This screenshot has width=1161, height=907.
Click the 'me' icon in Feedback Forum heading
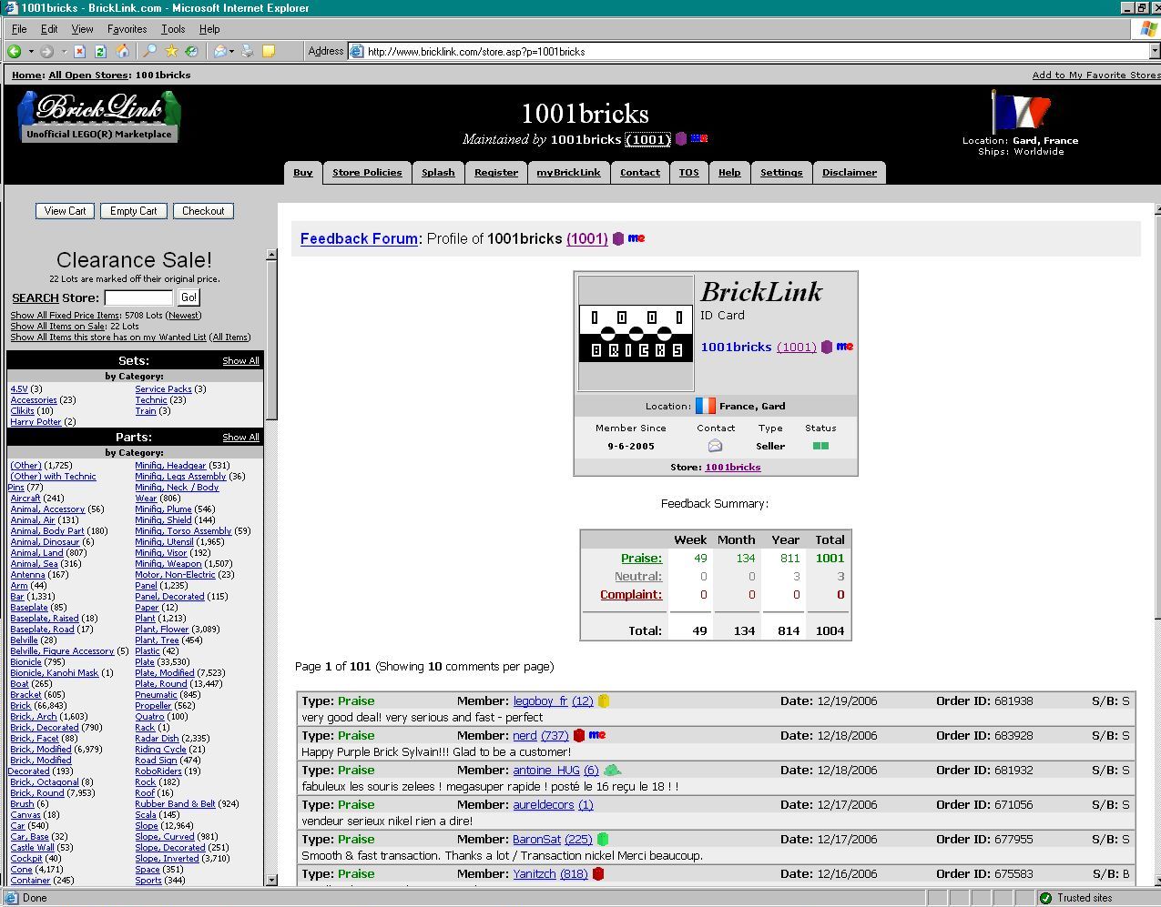coord(637,238)
